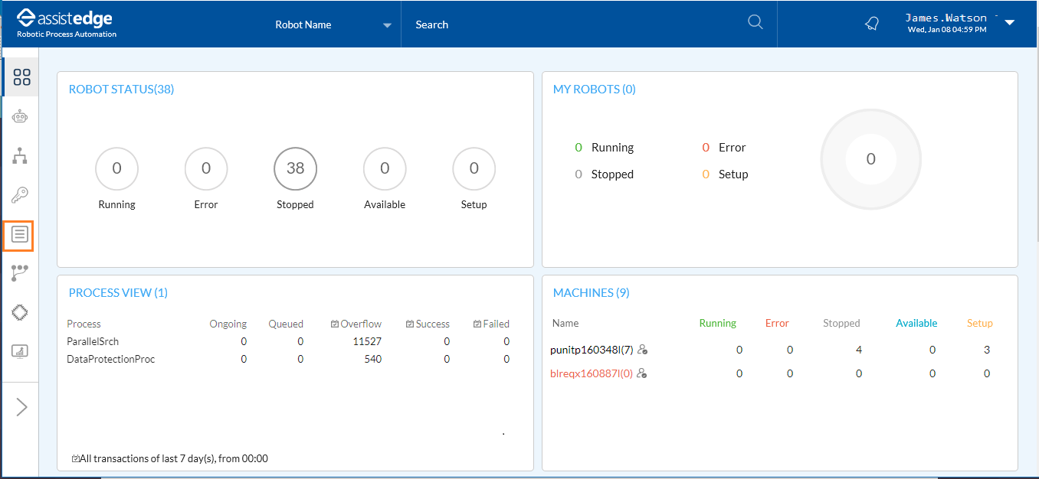This screenshot has width=1039, height=479.
Task: Click Overflow value 540
Action: coord(372,359)
